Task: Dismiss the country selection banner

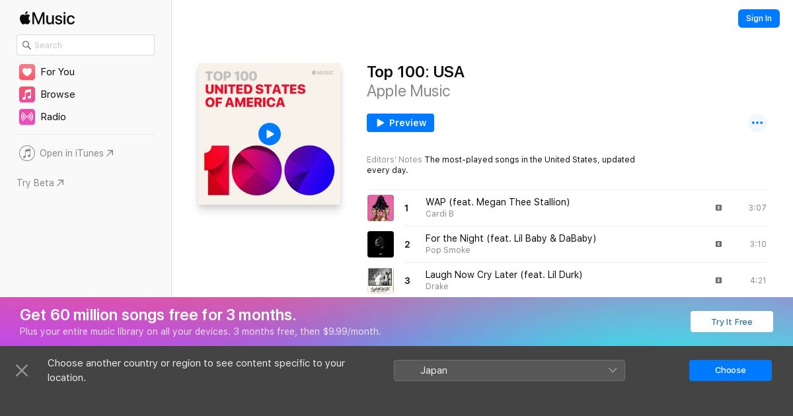Action: (x=22, y=370)
